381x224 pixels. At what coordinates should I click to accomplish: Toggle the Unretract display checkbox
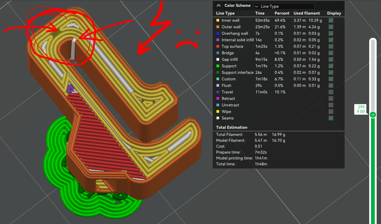pos(331,105)
